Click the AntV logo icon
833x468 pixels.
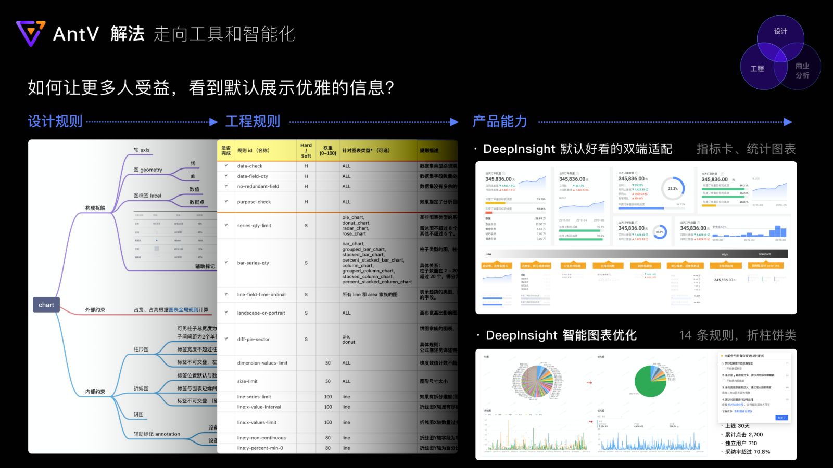click(31, 33)
